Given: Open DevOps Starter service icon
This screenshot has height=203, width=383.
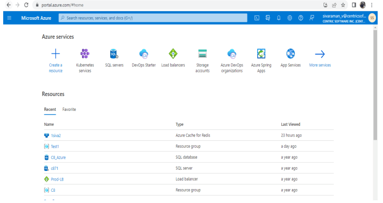Looking at the screenshot, I should [x=144, y=54].
